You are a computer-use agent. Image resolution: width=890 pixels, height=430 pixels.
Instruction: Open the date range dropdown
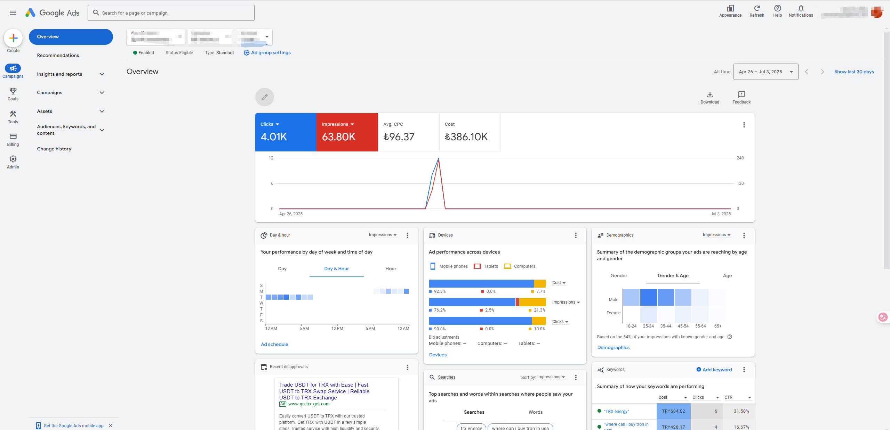[x=765, y=72]
